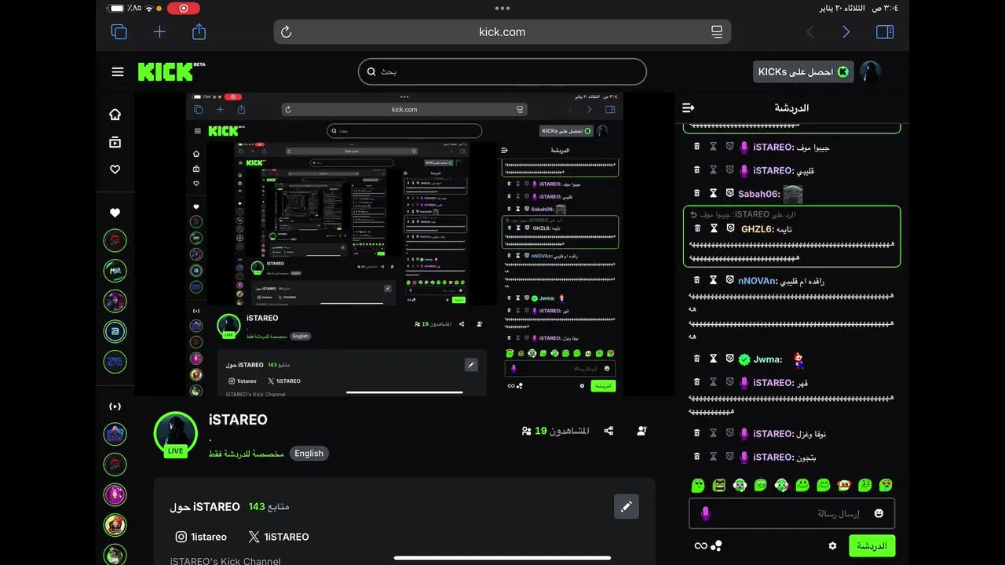Open the page reader menu in address bar
The height and width of the screenshot is (565, 1005).
click(717, 31)
